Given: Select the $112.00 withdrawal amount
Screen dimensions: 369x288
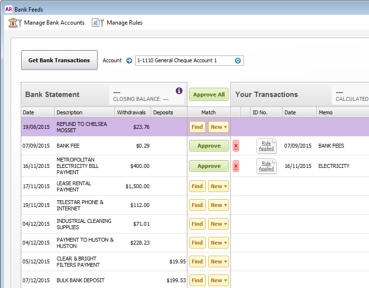Looking at the screenshot, I should 140,205.
